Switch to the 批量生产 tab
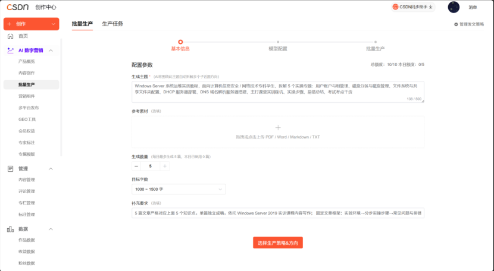The width and height of the screenshot is (494, 271). pos(82,24)
